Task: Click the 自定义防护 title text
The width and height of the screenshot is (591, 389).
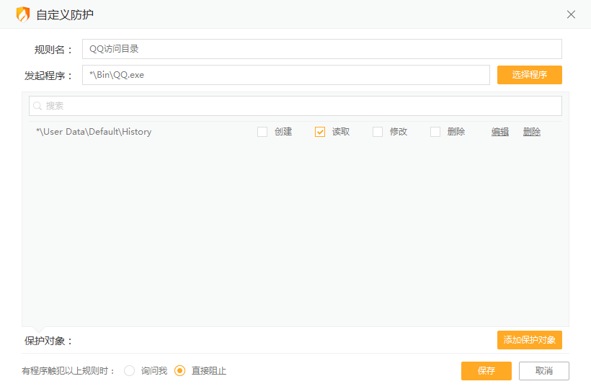Action: (65, 14)
